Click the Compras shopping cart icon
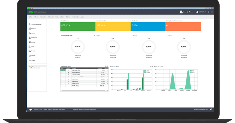Image resolution: width=235 pixels, height=123 pixels. pos(30,56)
